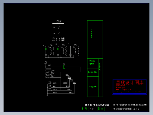The height and width of the screenshot is (115, 153).
Task: Select the N601 wire number
Action: pos(55,93)
